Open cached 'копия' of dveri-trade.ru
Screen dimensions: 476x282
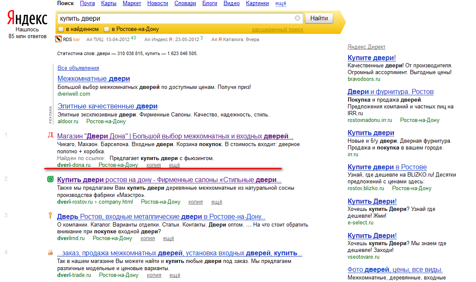point(154,275)
